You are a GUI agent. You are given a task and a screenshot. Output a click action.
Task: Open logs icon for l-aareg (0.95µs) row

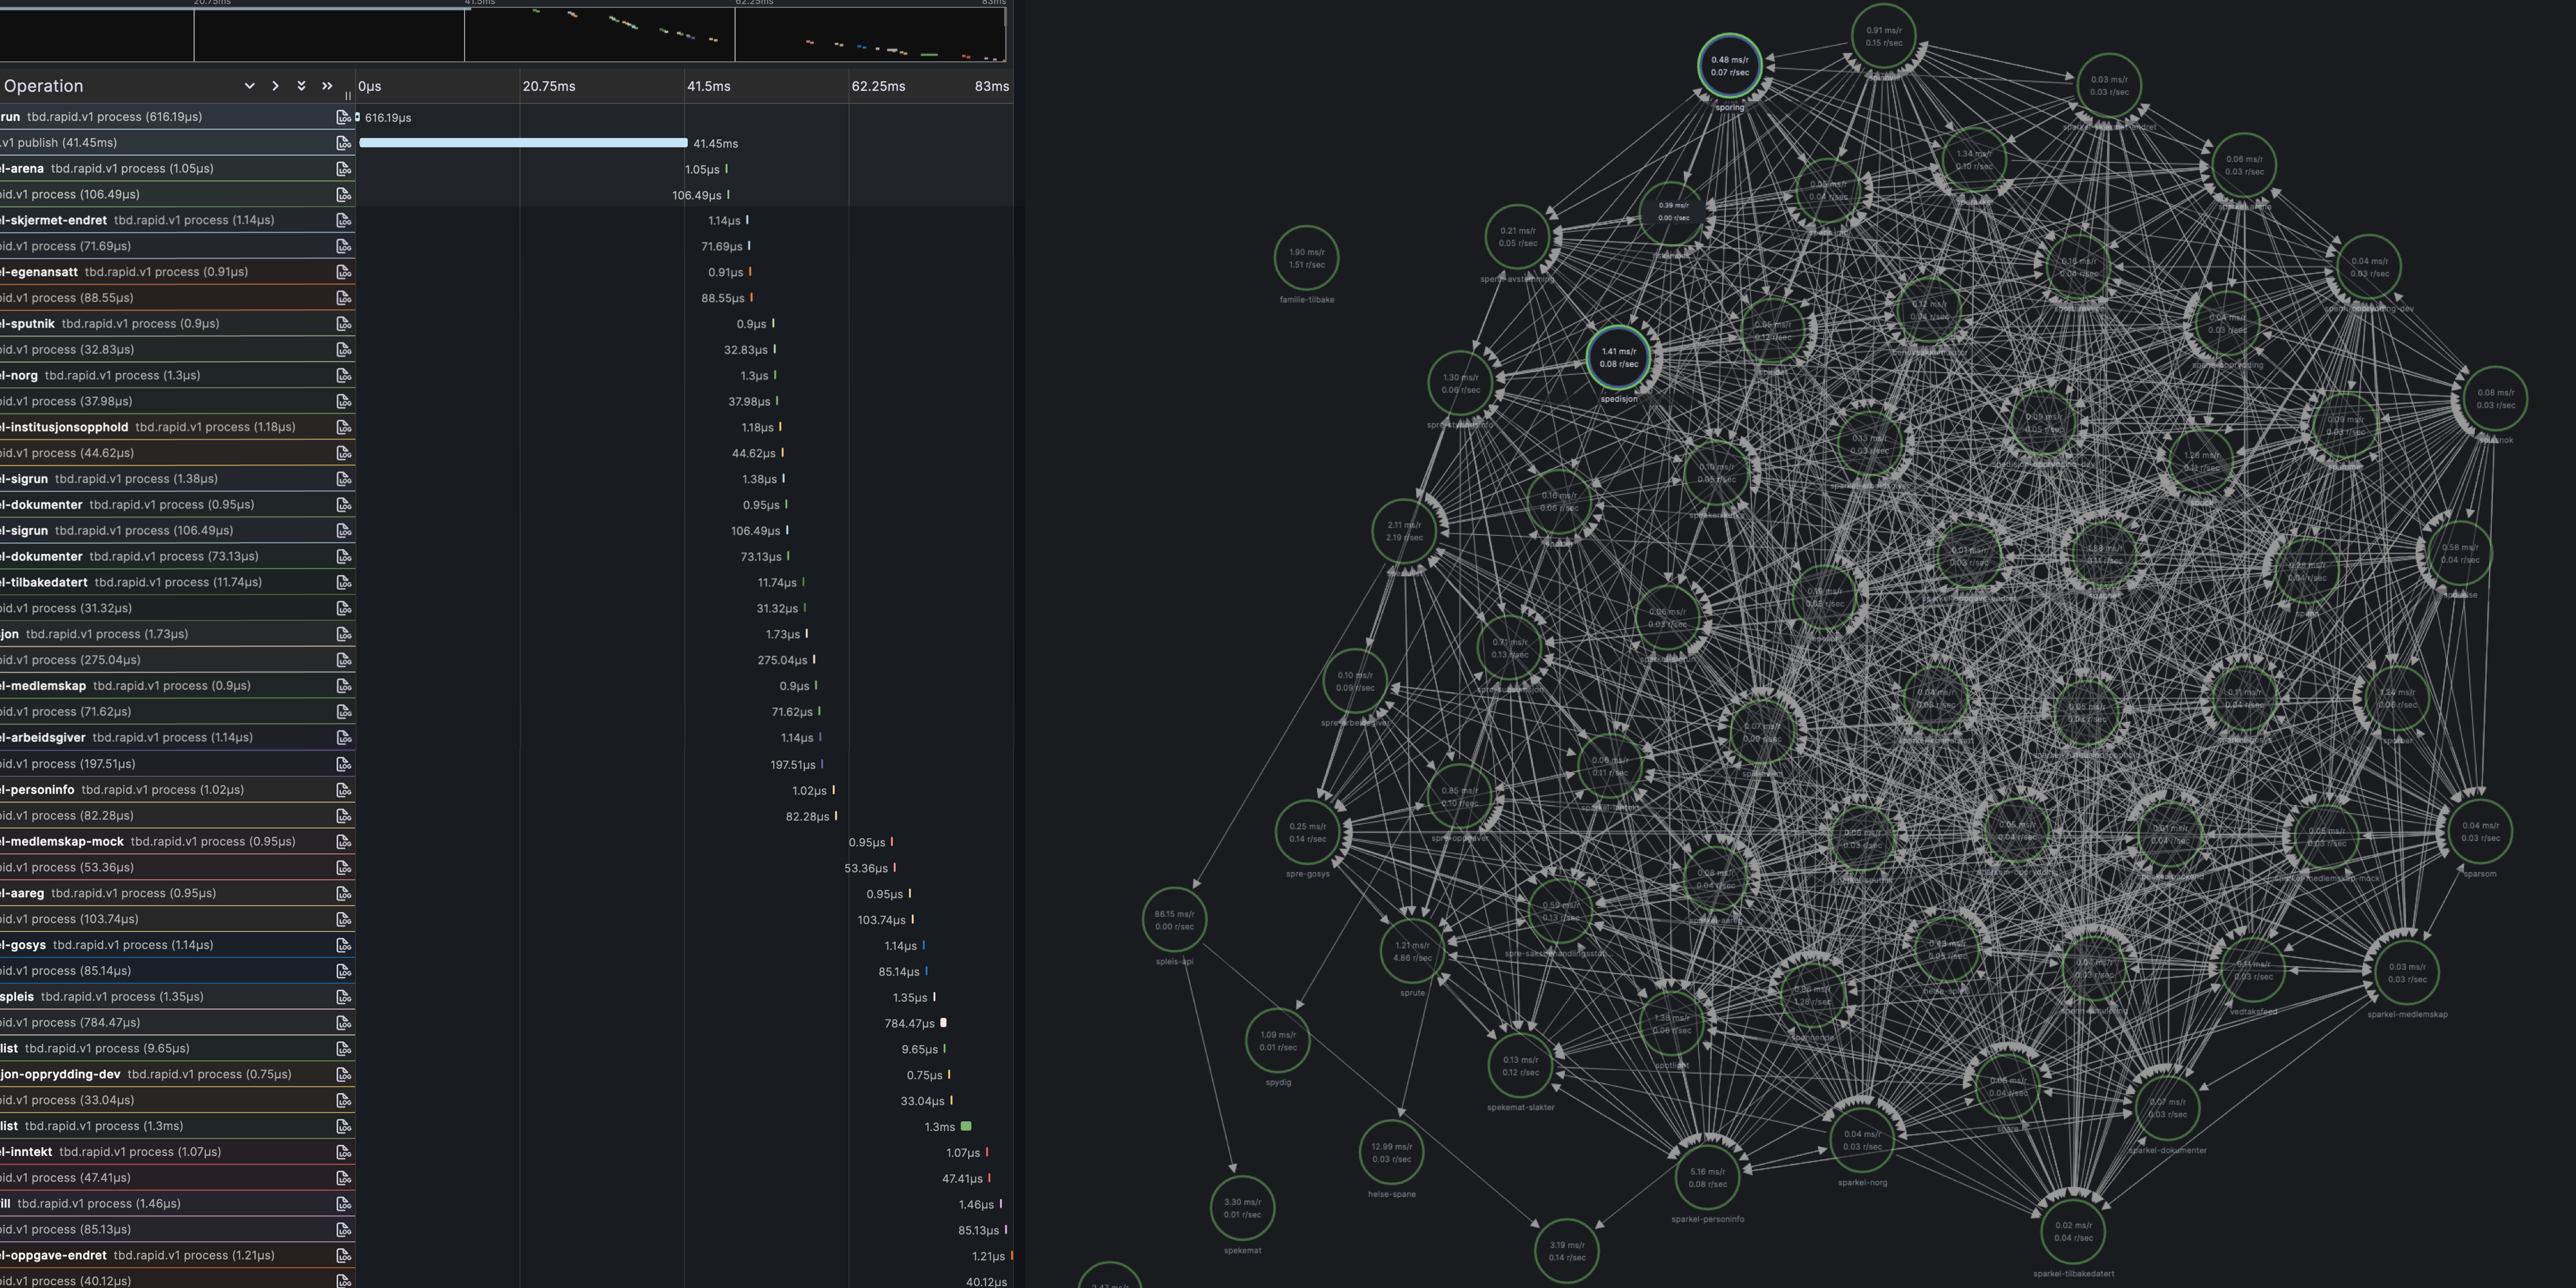[x=344, y=893]
